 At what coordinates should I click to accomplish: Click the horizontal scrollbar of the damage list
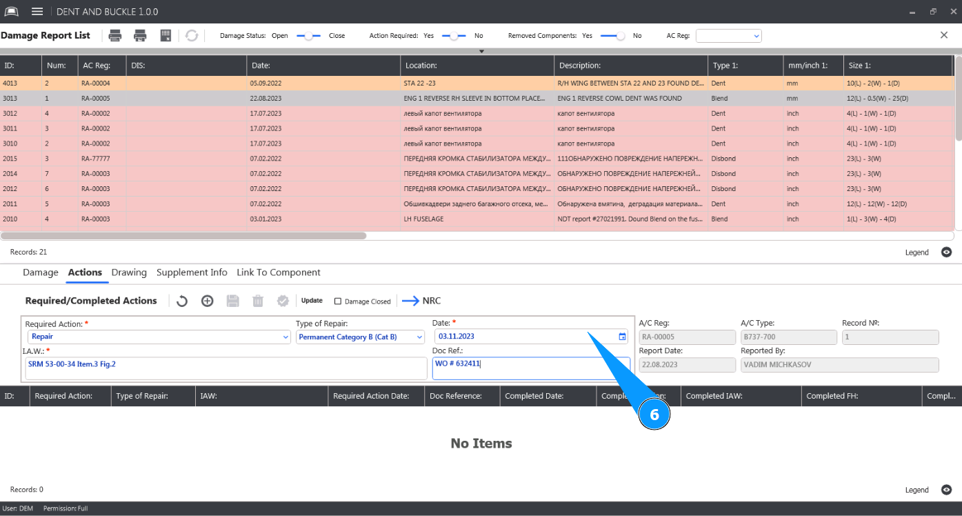pos(183,235)
